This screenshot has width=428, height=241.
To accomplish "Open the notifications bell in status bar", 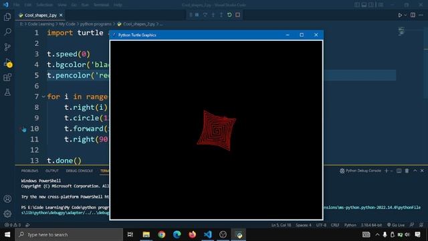I will click(x=421, y=225).
